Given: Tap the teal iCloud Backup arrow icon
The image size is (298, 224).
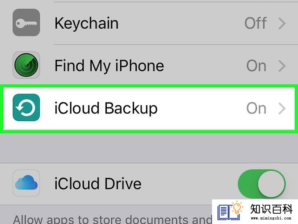Looking at the screenshot, I should pos(26,107).
